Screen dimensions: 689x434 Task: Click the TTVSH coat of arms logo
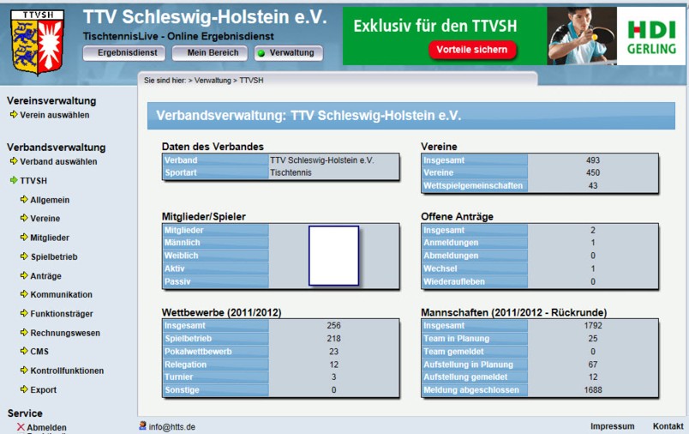[36, 41]
